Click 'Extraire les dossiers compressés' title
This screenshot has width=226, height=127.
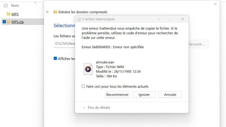pos(83,12)
